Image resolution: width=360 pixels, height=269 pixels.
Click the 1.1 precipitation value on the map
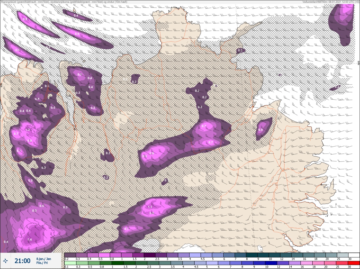click(x=150, y=207)
